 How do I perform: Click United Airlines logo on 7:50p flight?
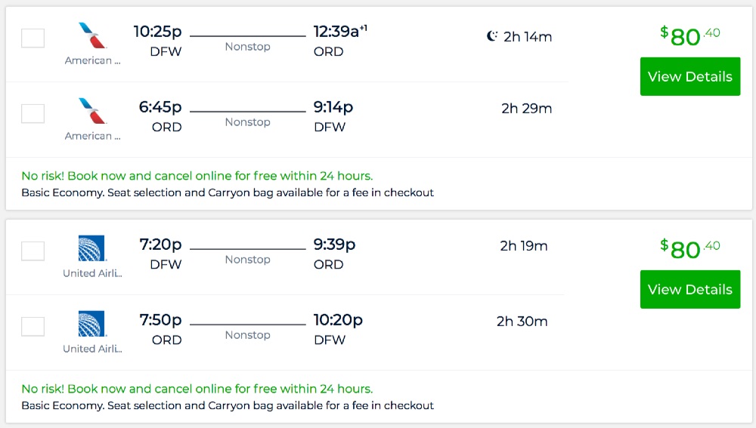tap(92, 324)
